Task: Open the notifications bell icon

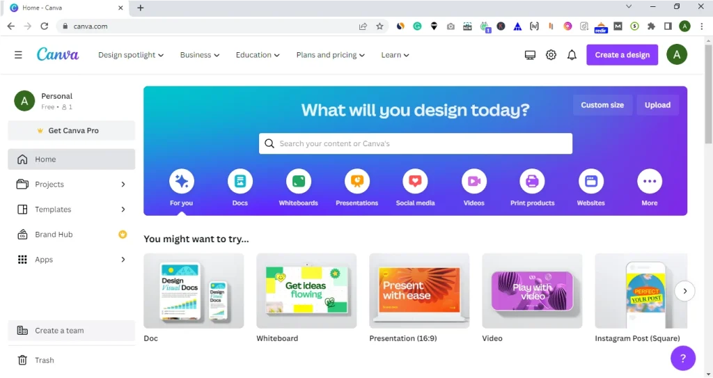Action: pos(572,55)
